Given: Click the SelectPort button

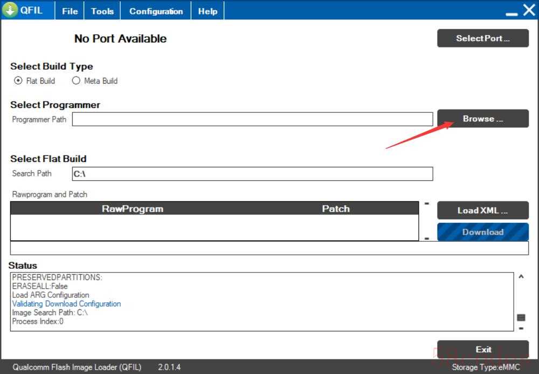Looking at the screenshot, I should click(x=482, y=38).
